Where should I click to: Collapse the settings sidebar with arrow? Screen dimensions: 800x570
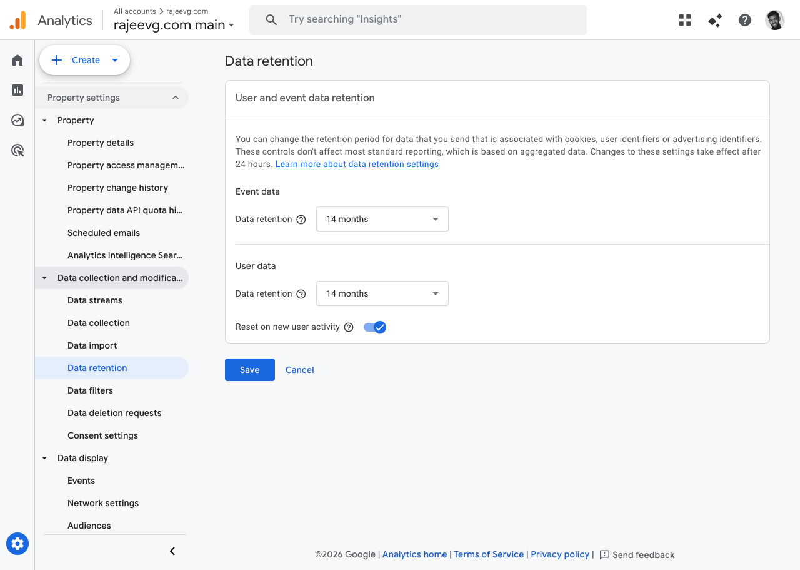[172, 551]
